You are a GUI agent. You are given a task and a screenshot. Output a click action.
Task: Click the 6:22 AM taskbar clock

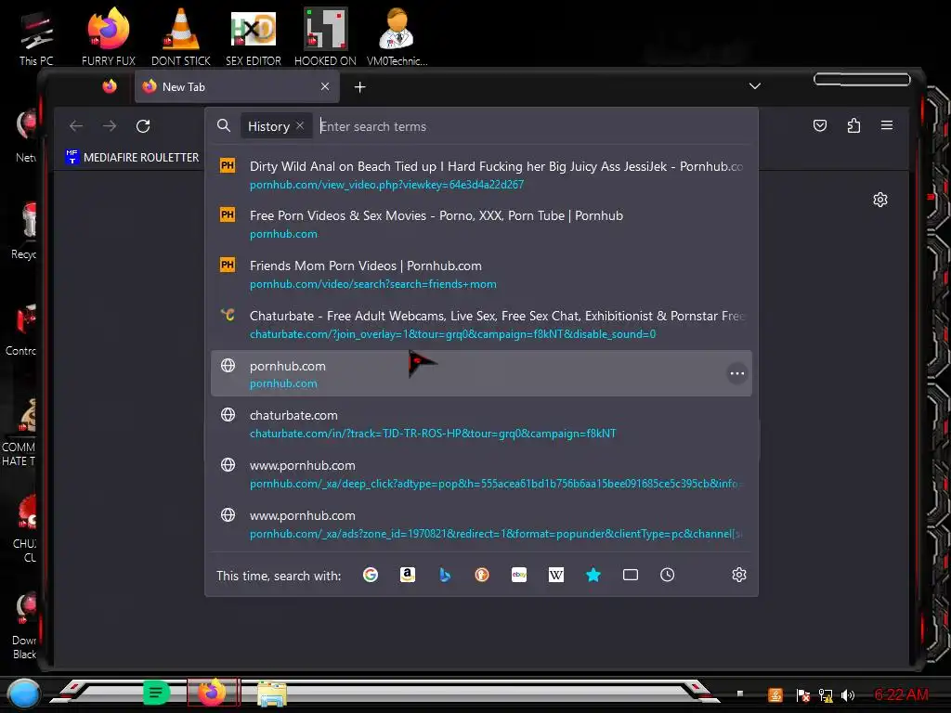(x=901, y=694)
